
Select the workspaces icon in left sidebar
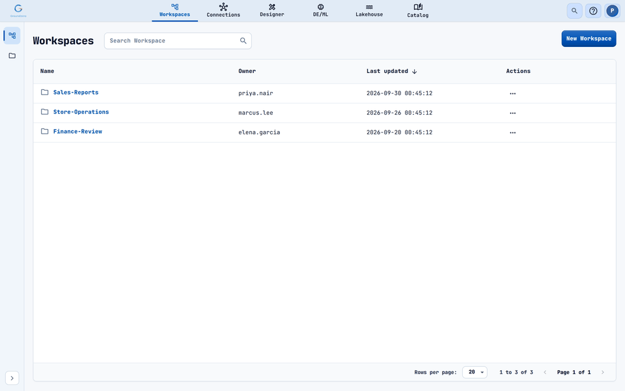coord(12,35)
